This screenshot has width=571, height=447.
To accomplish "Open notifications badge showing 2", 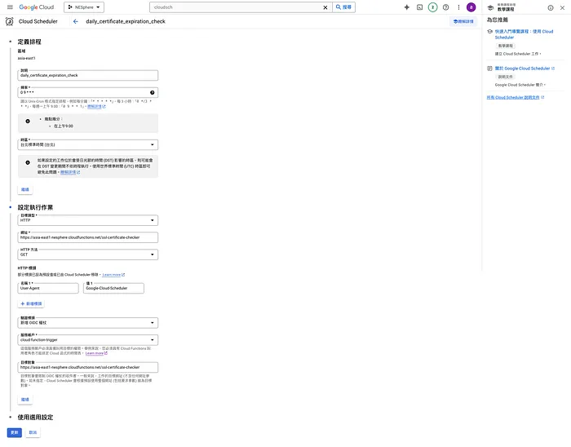I will tap(432, 7).
